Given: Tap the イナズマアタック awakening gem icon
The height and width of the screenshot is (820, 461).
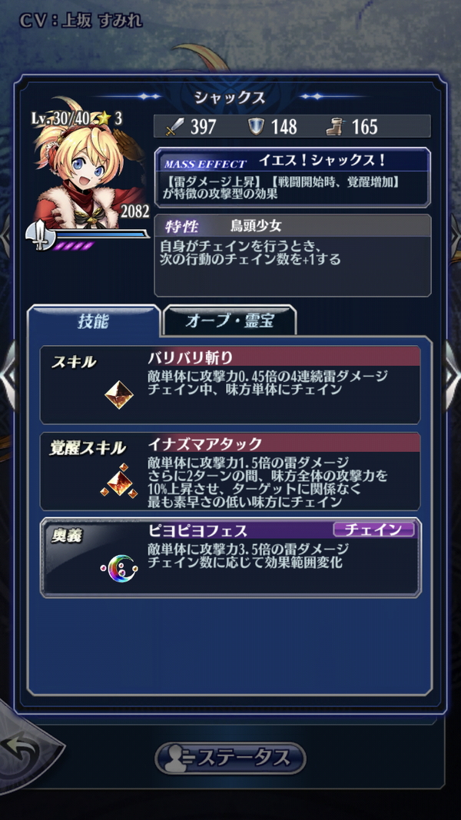Looking at the screenshot, I should coord(119,480).
